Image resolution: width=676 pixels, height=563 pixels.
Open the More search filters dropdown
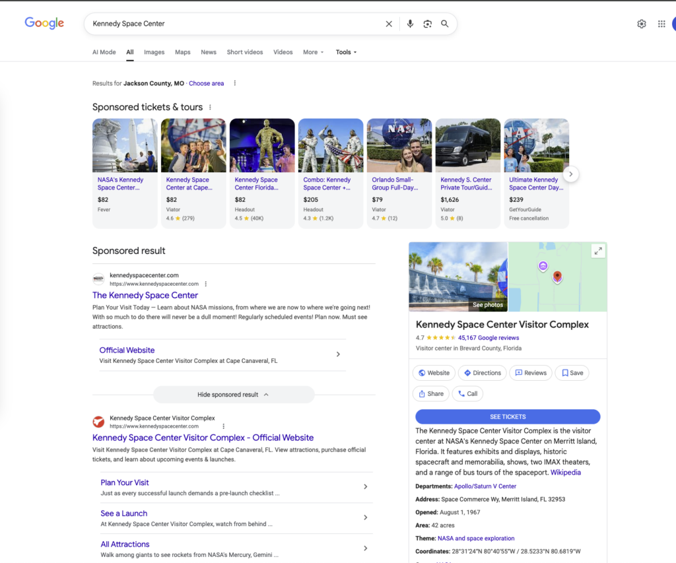(x=313, y=52)
